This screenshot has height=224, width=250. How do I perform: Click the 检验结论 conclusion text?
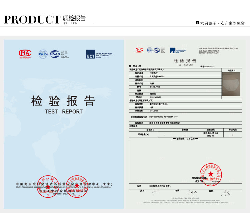tap(165, 123)
